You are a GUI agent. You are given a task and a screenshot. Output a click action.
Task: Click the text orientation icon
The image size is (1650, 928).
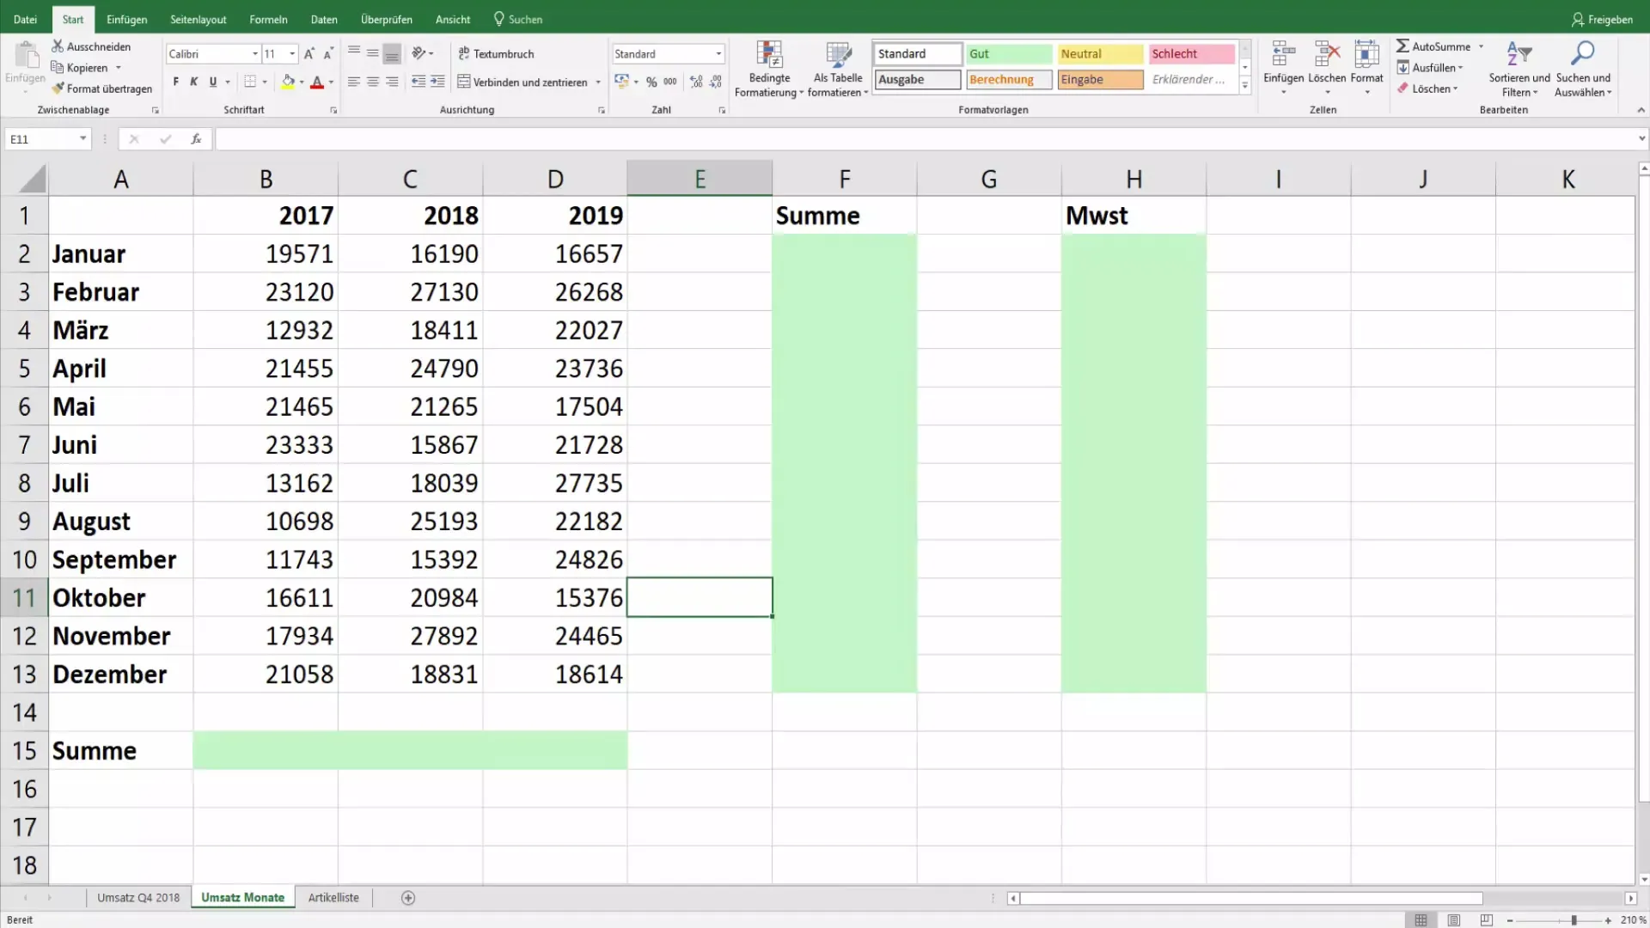click(419, 53)
